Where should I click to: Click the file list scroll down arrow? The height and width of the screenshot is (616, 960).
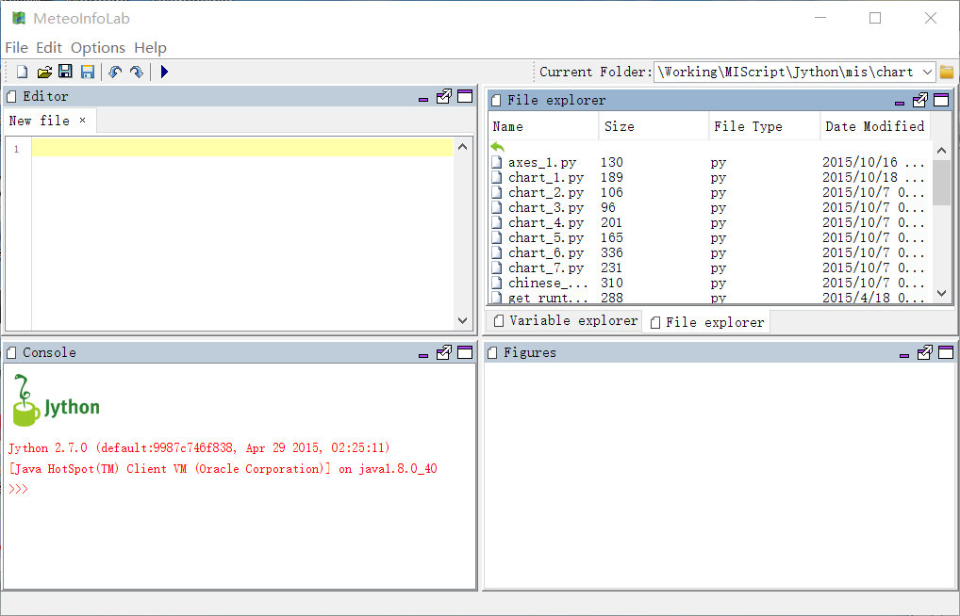[x=941, y=294]
